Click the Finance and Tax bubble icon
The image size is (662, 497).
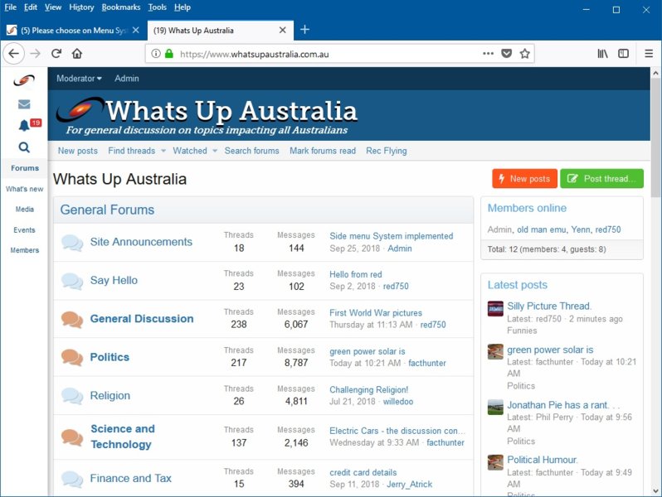72,479
